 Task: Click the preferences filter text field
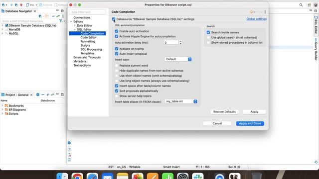[88, 12]
